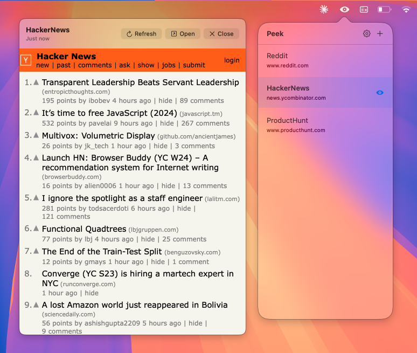
Task: Open user pavelai profile
Action: (x=100, y=123)
